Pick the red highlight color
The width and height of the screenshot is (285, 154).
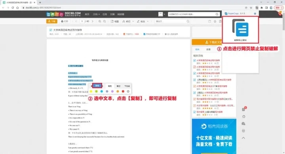tap(123, 91)
